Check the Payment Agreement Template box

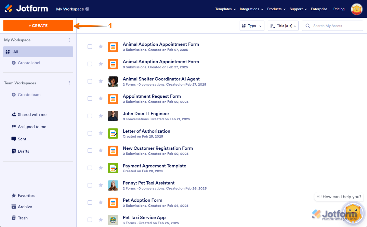point(90,168)
